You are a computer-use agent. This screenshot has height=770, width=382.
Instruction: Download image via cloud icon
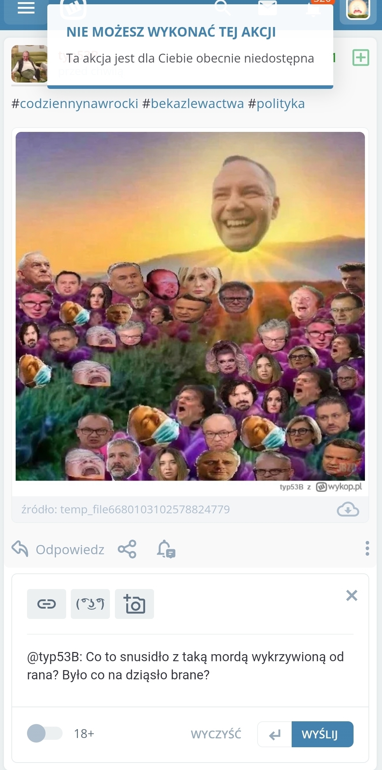pyautogui.click(x=348, y=509)
